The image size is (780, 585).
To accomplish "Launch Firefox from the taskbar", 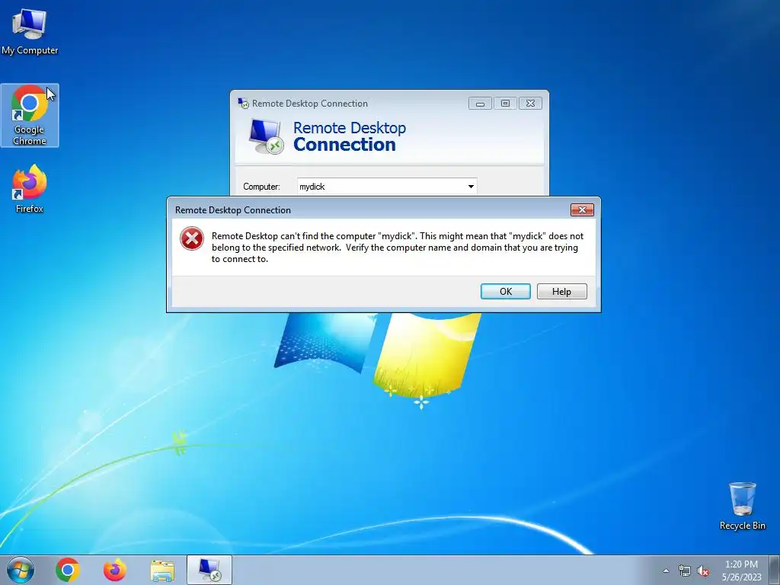I will [x=115, y=570].
